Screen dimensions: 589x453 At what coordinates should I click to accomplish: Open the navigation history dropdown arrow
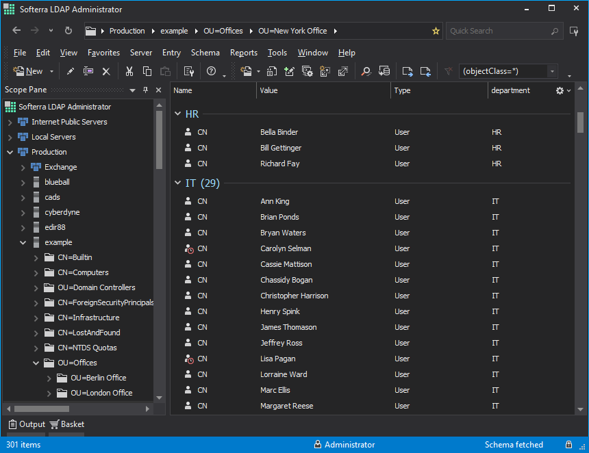click(x=51, y=30)
